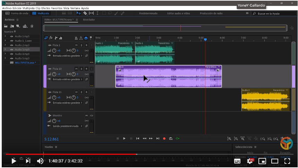Click Play in Audition transport
This screenshot has height=168, width=298.
pyautogui.click(x=124, y=138)
